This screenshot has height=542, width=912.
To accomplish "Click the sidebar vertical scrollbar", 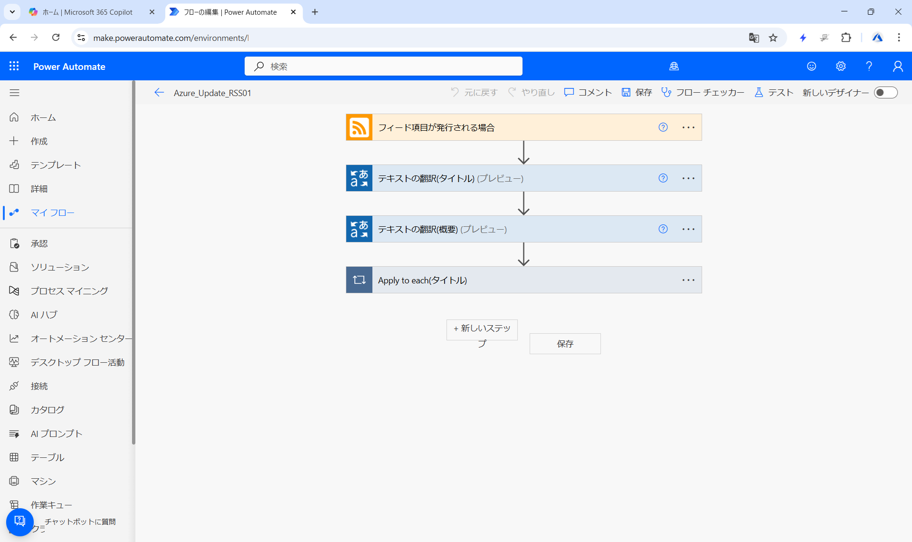I will [133, 261].
